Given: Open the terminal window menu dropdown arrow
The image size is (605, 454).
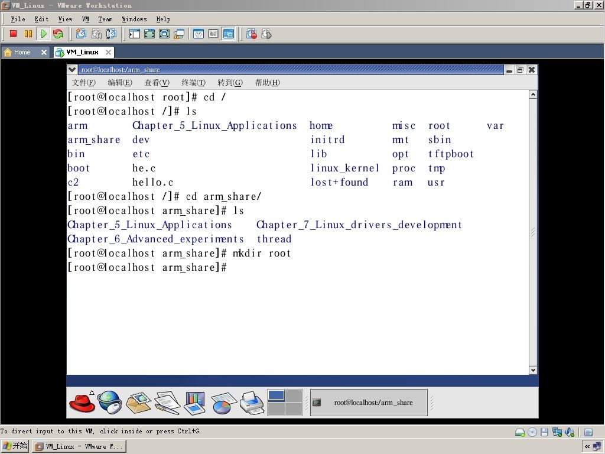Looking at the screenshot, I should (71, 70).
